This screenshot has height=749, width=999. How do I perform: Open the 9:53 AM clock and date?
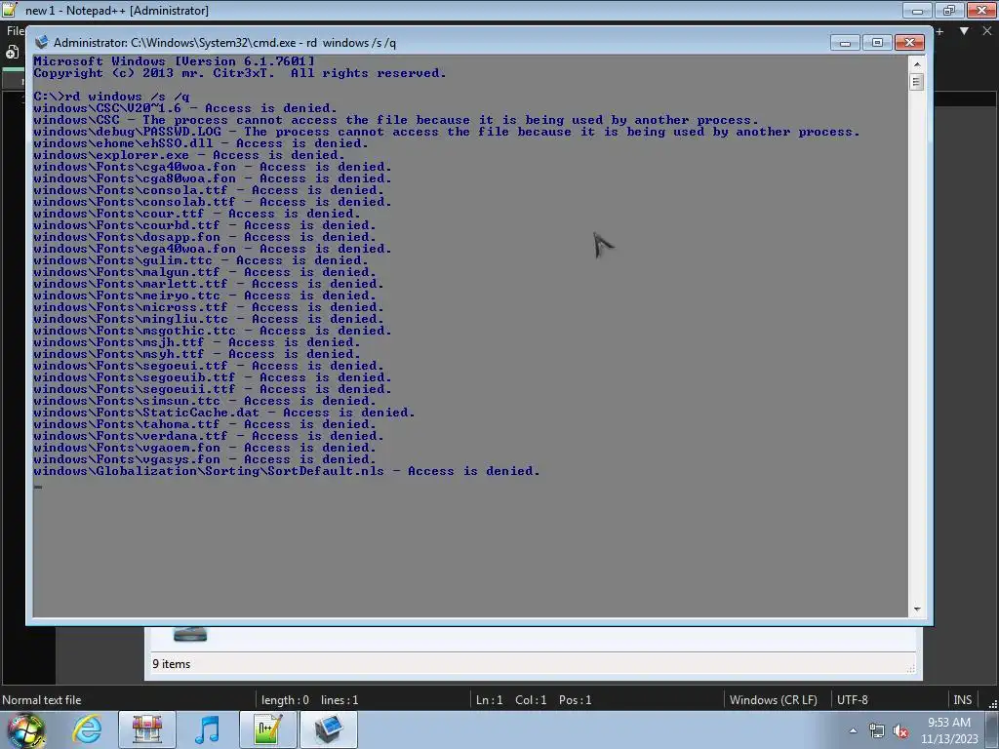point(949,730)
